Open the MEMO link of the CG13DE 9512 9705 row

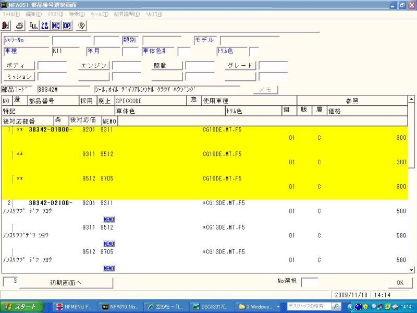point(109,268)
